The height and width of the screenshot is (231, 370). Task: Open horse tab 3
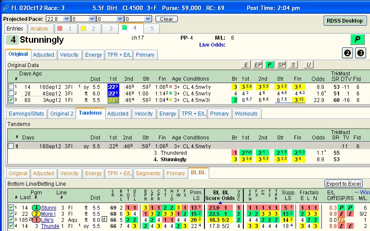pyautogui.click(x=111, y=28)
